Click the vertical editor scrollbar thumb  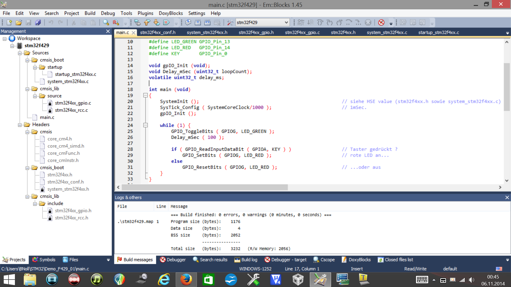(507, 87)
